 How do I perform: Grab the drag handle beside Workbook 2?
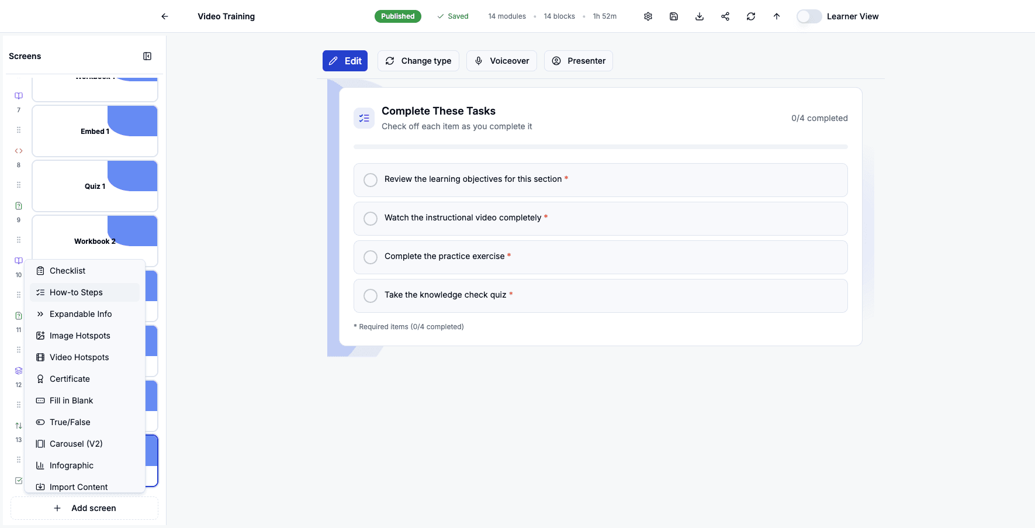pyautogui.click(x=19, y=240)
